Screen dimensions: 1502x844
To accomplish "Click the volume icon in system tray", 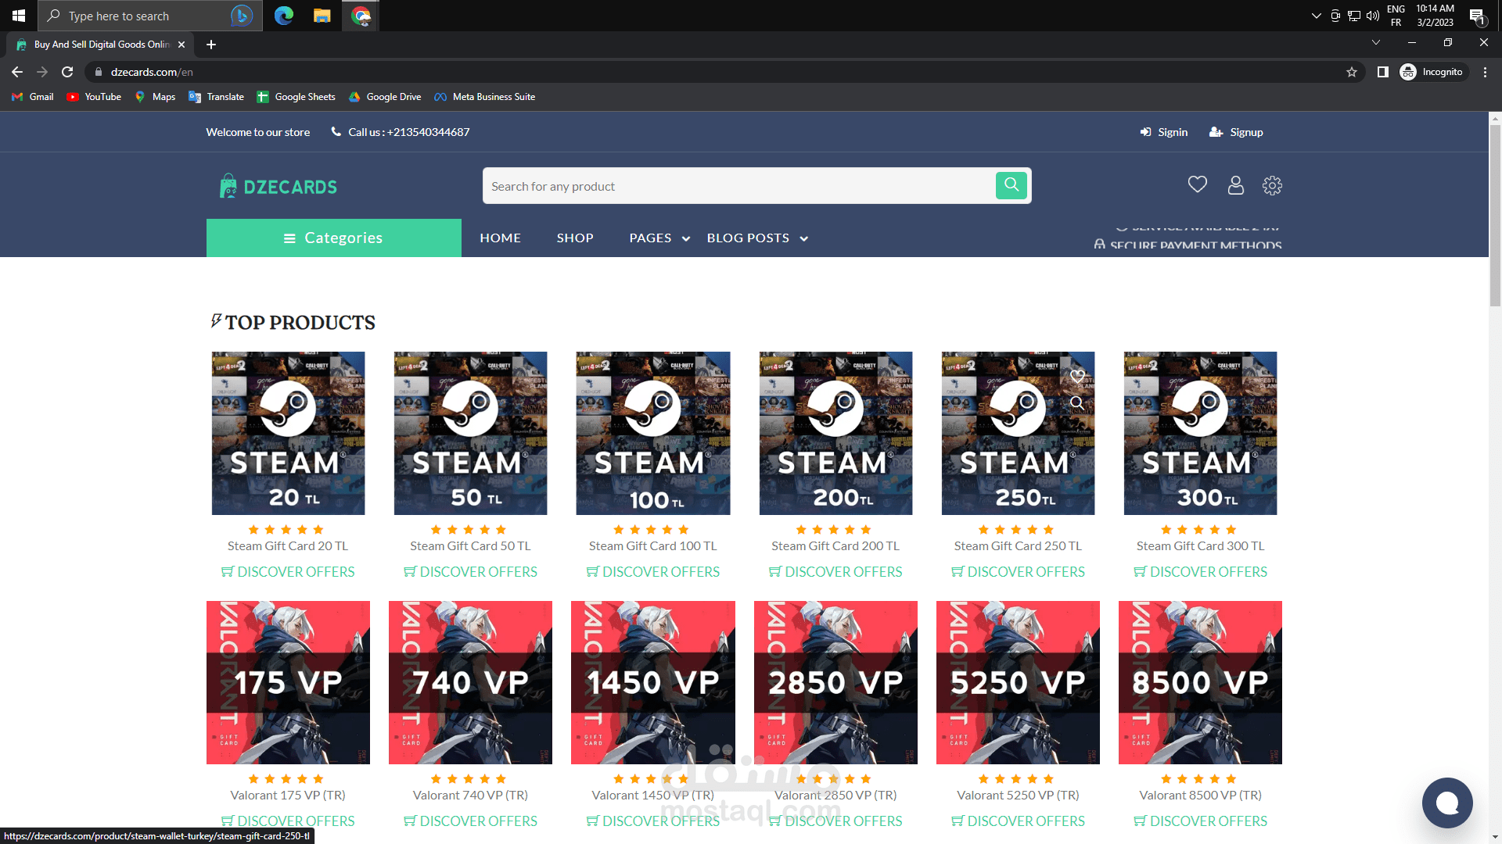I will tap(1373, 16).
